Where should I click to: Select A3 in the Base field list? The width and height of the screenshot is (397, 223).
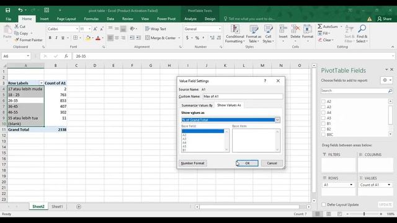pos(203,139)
